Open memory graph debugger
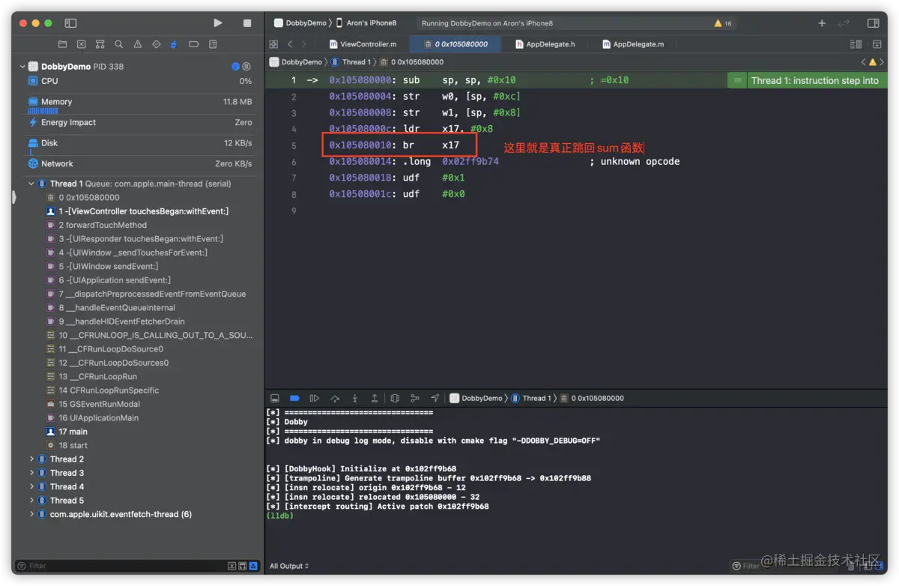Viewport: 899px width, 586px height. (x=414, y=398)
